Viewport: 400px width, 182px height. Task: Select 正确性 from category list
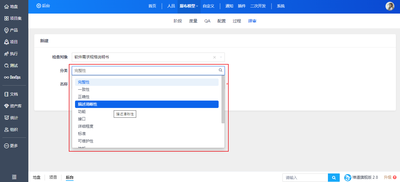(x=147, y=97)
